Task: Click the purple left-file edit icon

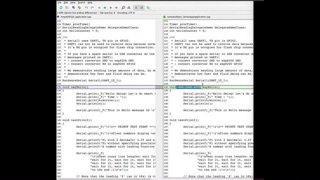Action: pos(73,8)
